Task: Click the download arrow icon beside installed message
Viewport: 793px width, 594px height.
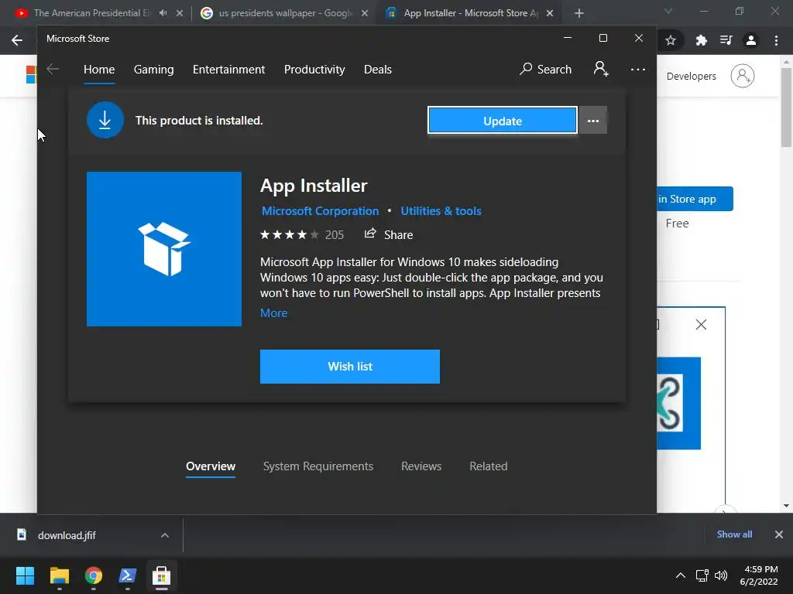Action: 105,120
